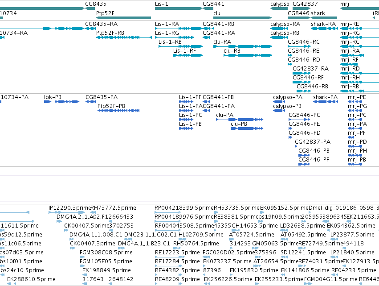Image resolution: width=379 pixels, height=286 pixels.
Task: Click transcript CG8441-RB
Action: click(218, 24)
